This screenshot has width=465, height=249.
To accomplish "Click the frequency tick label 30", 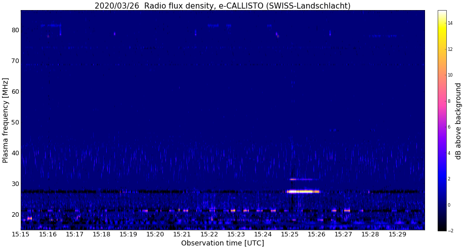I will tap(15, 183).
